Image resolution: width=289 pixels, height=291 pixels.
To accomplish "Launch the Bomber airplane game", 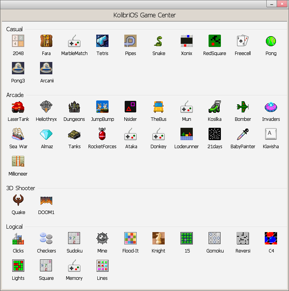I will 242,107.
